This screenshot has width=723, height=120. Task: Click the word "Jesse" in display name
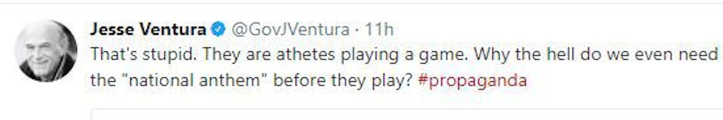click(x=112, y=29)
